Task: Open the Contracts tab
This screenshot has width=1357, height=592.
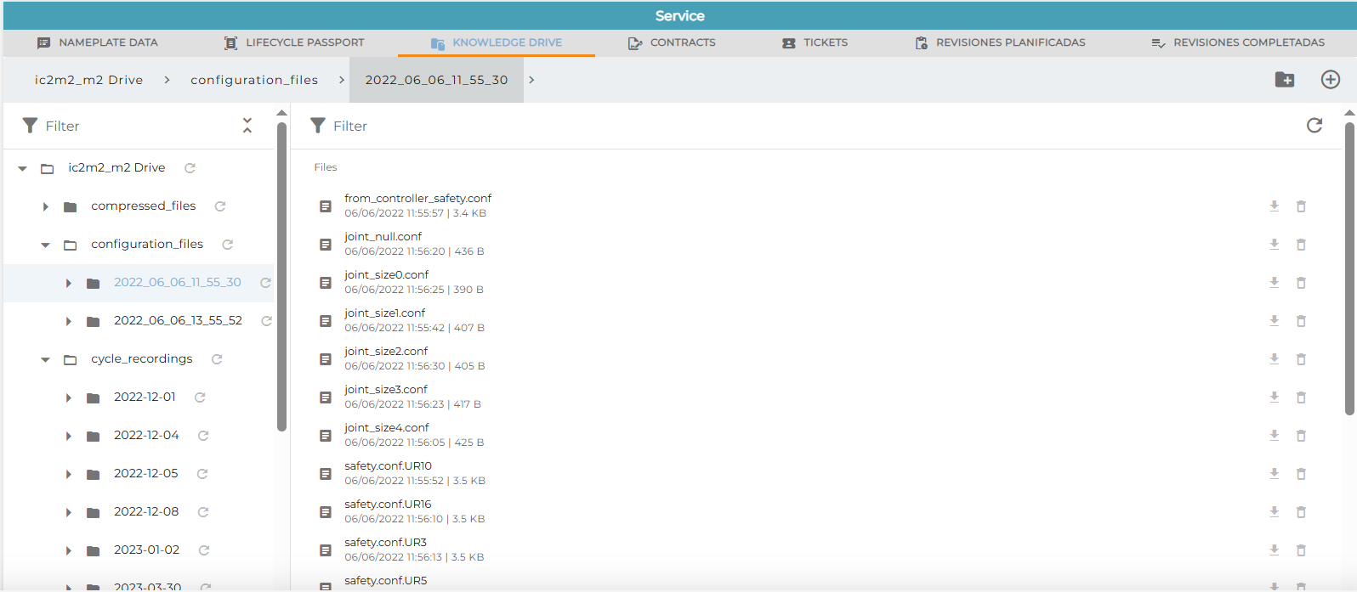Action: click(x=672, y=42)
